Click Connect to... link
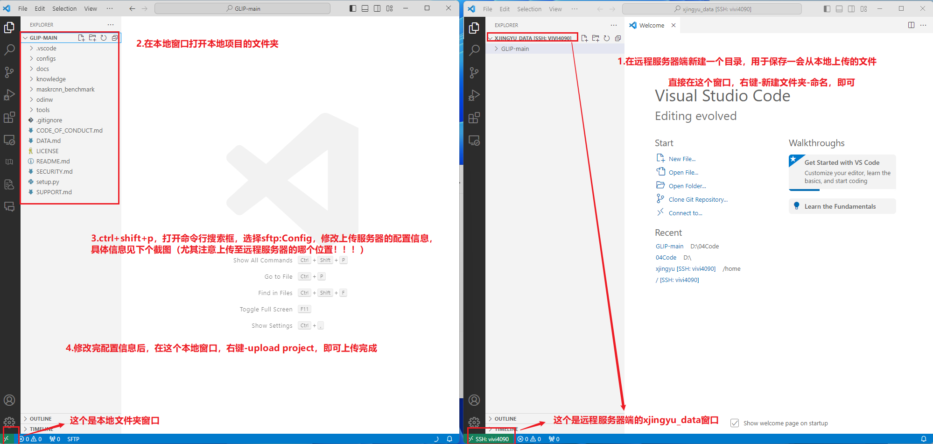 pos(685,213)
